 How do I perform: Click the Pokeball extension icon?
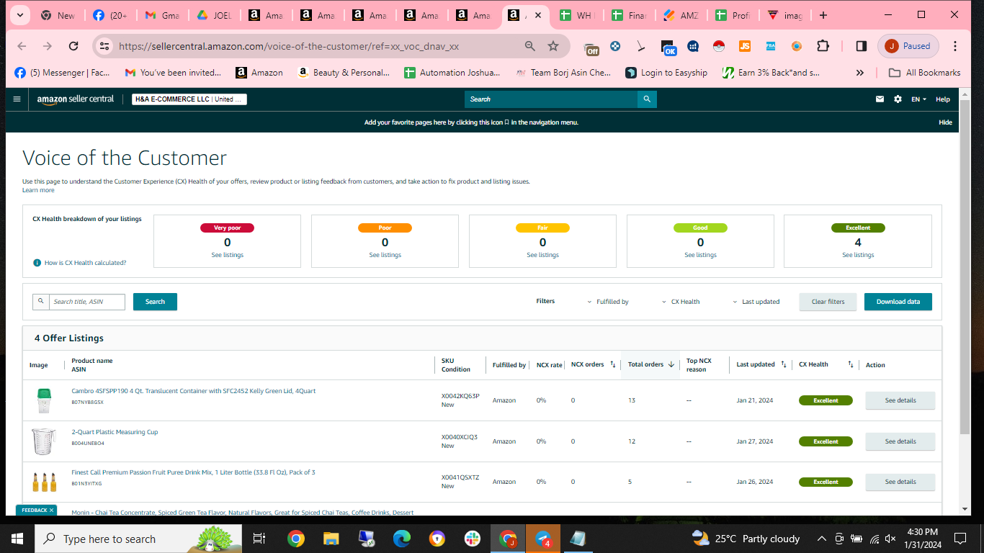(718, 46)
